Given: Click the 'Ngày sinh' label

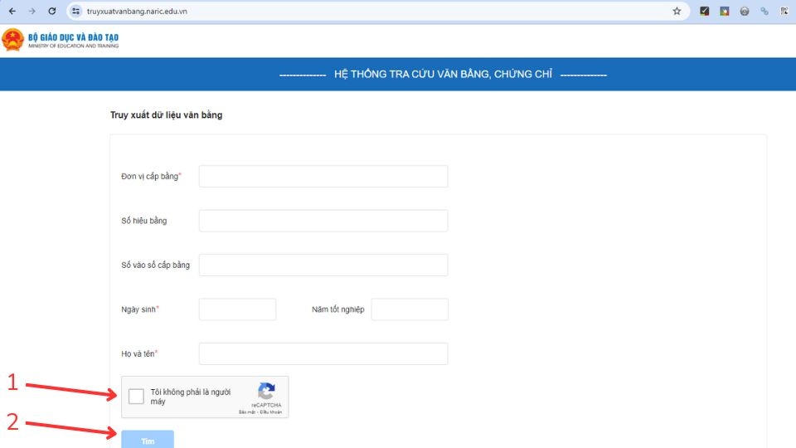Looking at the screenshot, I should coord(139,309).
